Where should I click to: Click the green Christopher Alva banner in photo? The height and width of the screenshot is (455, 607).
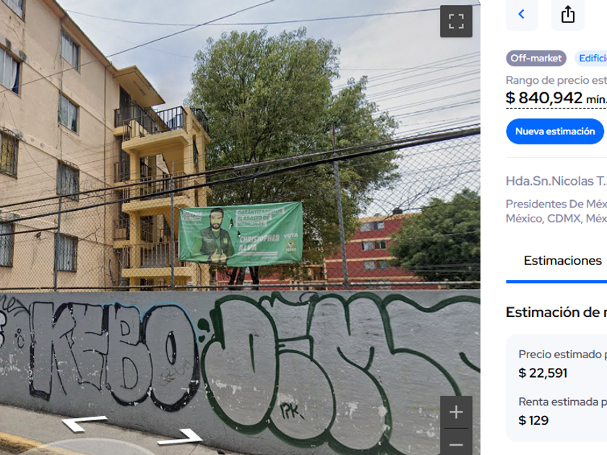click(x=241, y=235)
